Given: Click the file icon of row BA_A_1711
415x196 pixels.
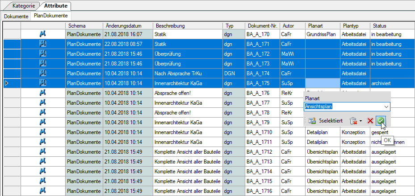Looking at the screenshot, I should [x=42, y=142].
